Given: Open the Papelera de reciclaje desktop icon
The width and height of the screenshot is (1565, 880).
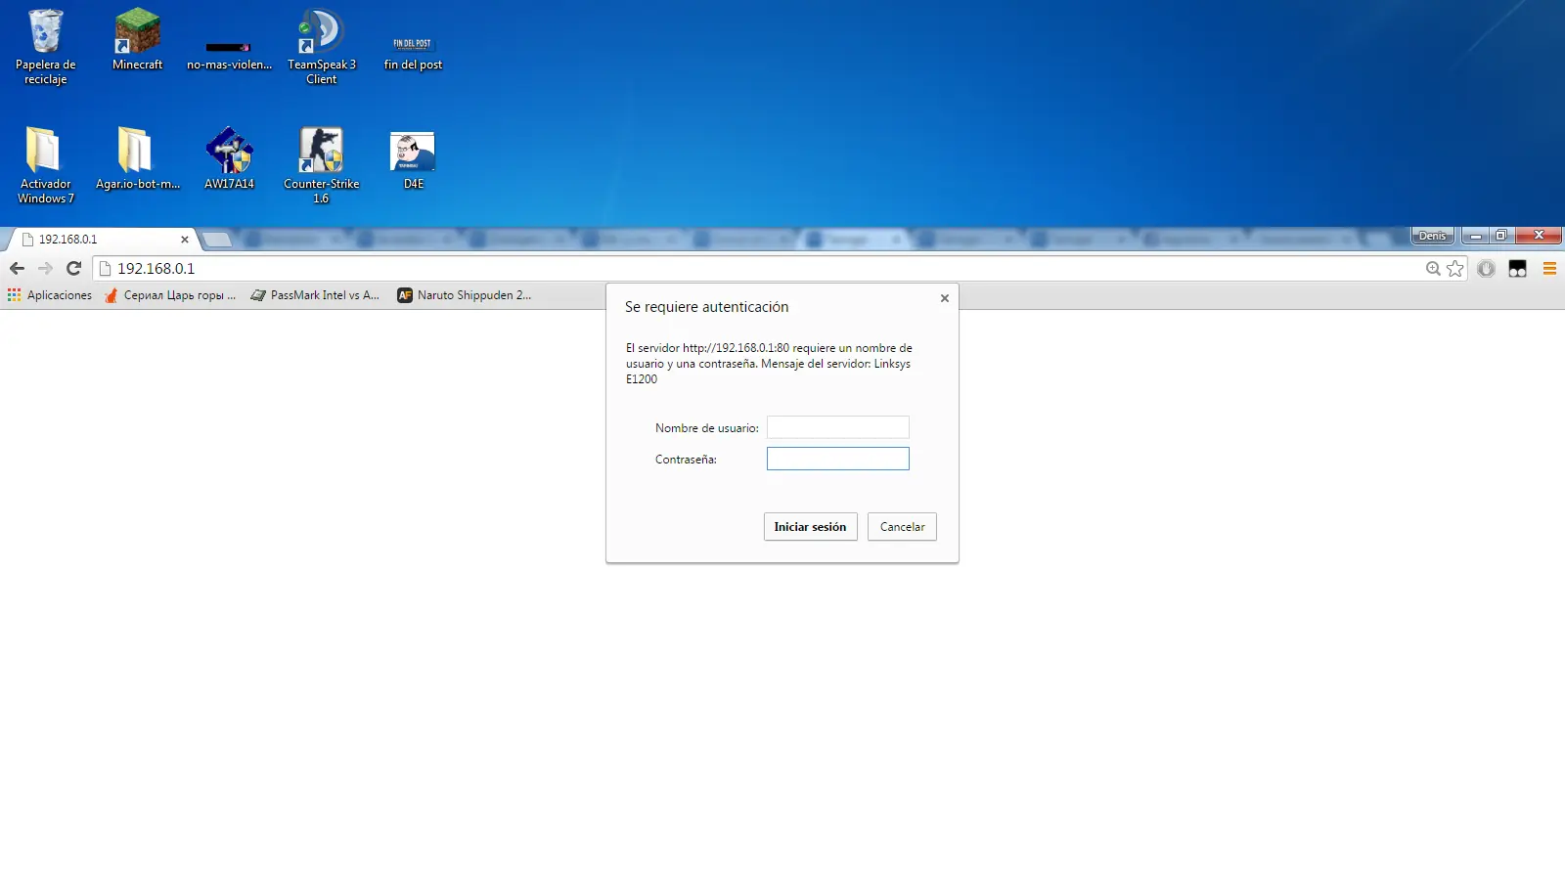Looking at the screenshot, I should 45,46.
